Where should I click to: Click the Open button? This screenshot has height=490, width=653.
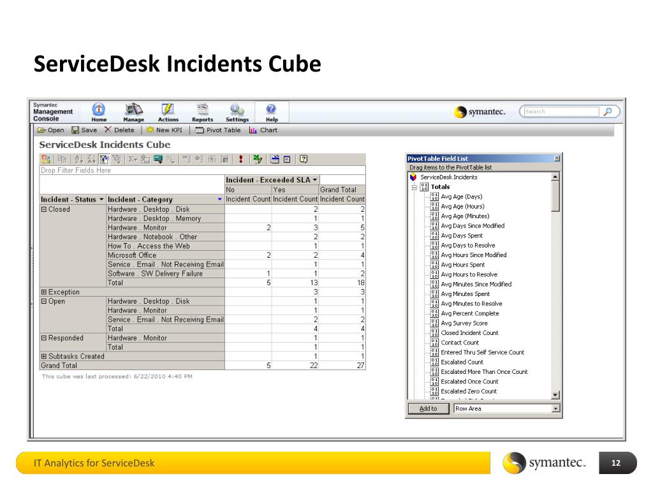(51, 130)
